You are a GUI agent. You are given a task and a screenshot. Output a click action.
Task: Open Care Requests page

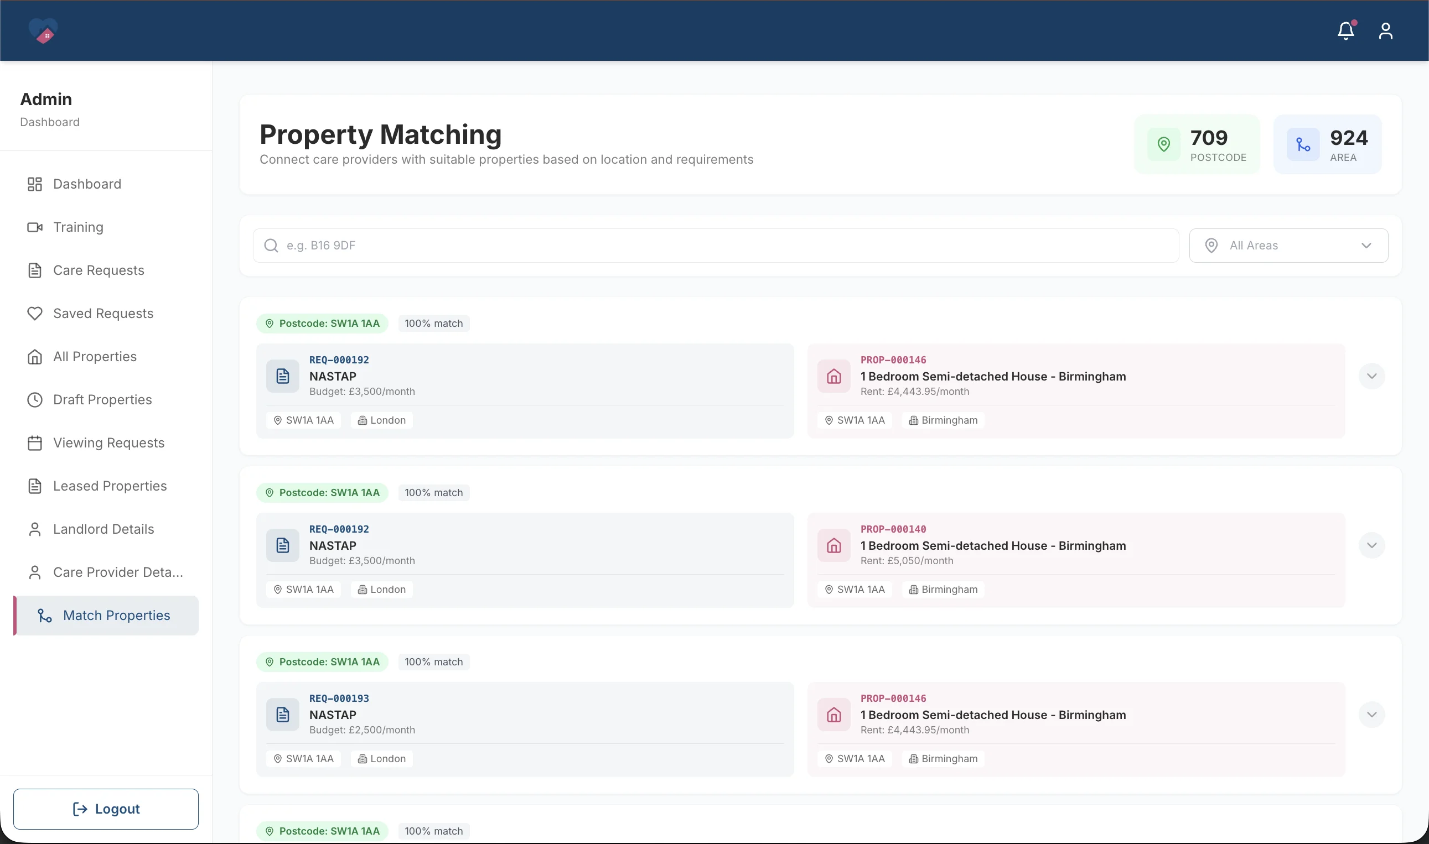click(x=106, y=270)
